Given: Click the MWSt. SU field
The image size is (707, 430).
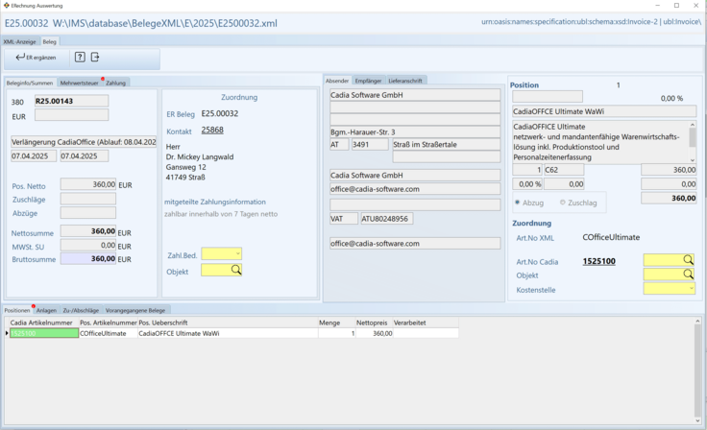Looking at the screenshot, I should click(88, 245).
